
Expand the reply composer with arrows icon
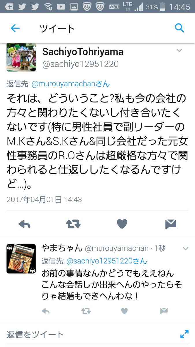(184, 334)
